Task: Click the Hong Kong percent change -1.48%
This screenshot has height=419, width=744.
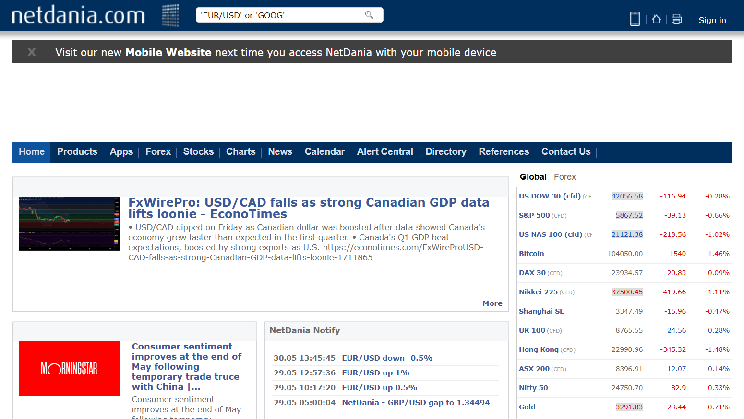Action: [717, 349]
